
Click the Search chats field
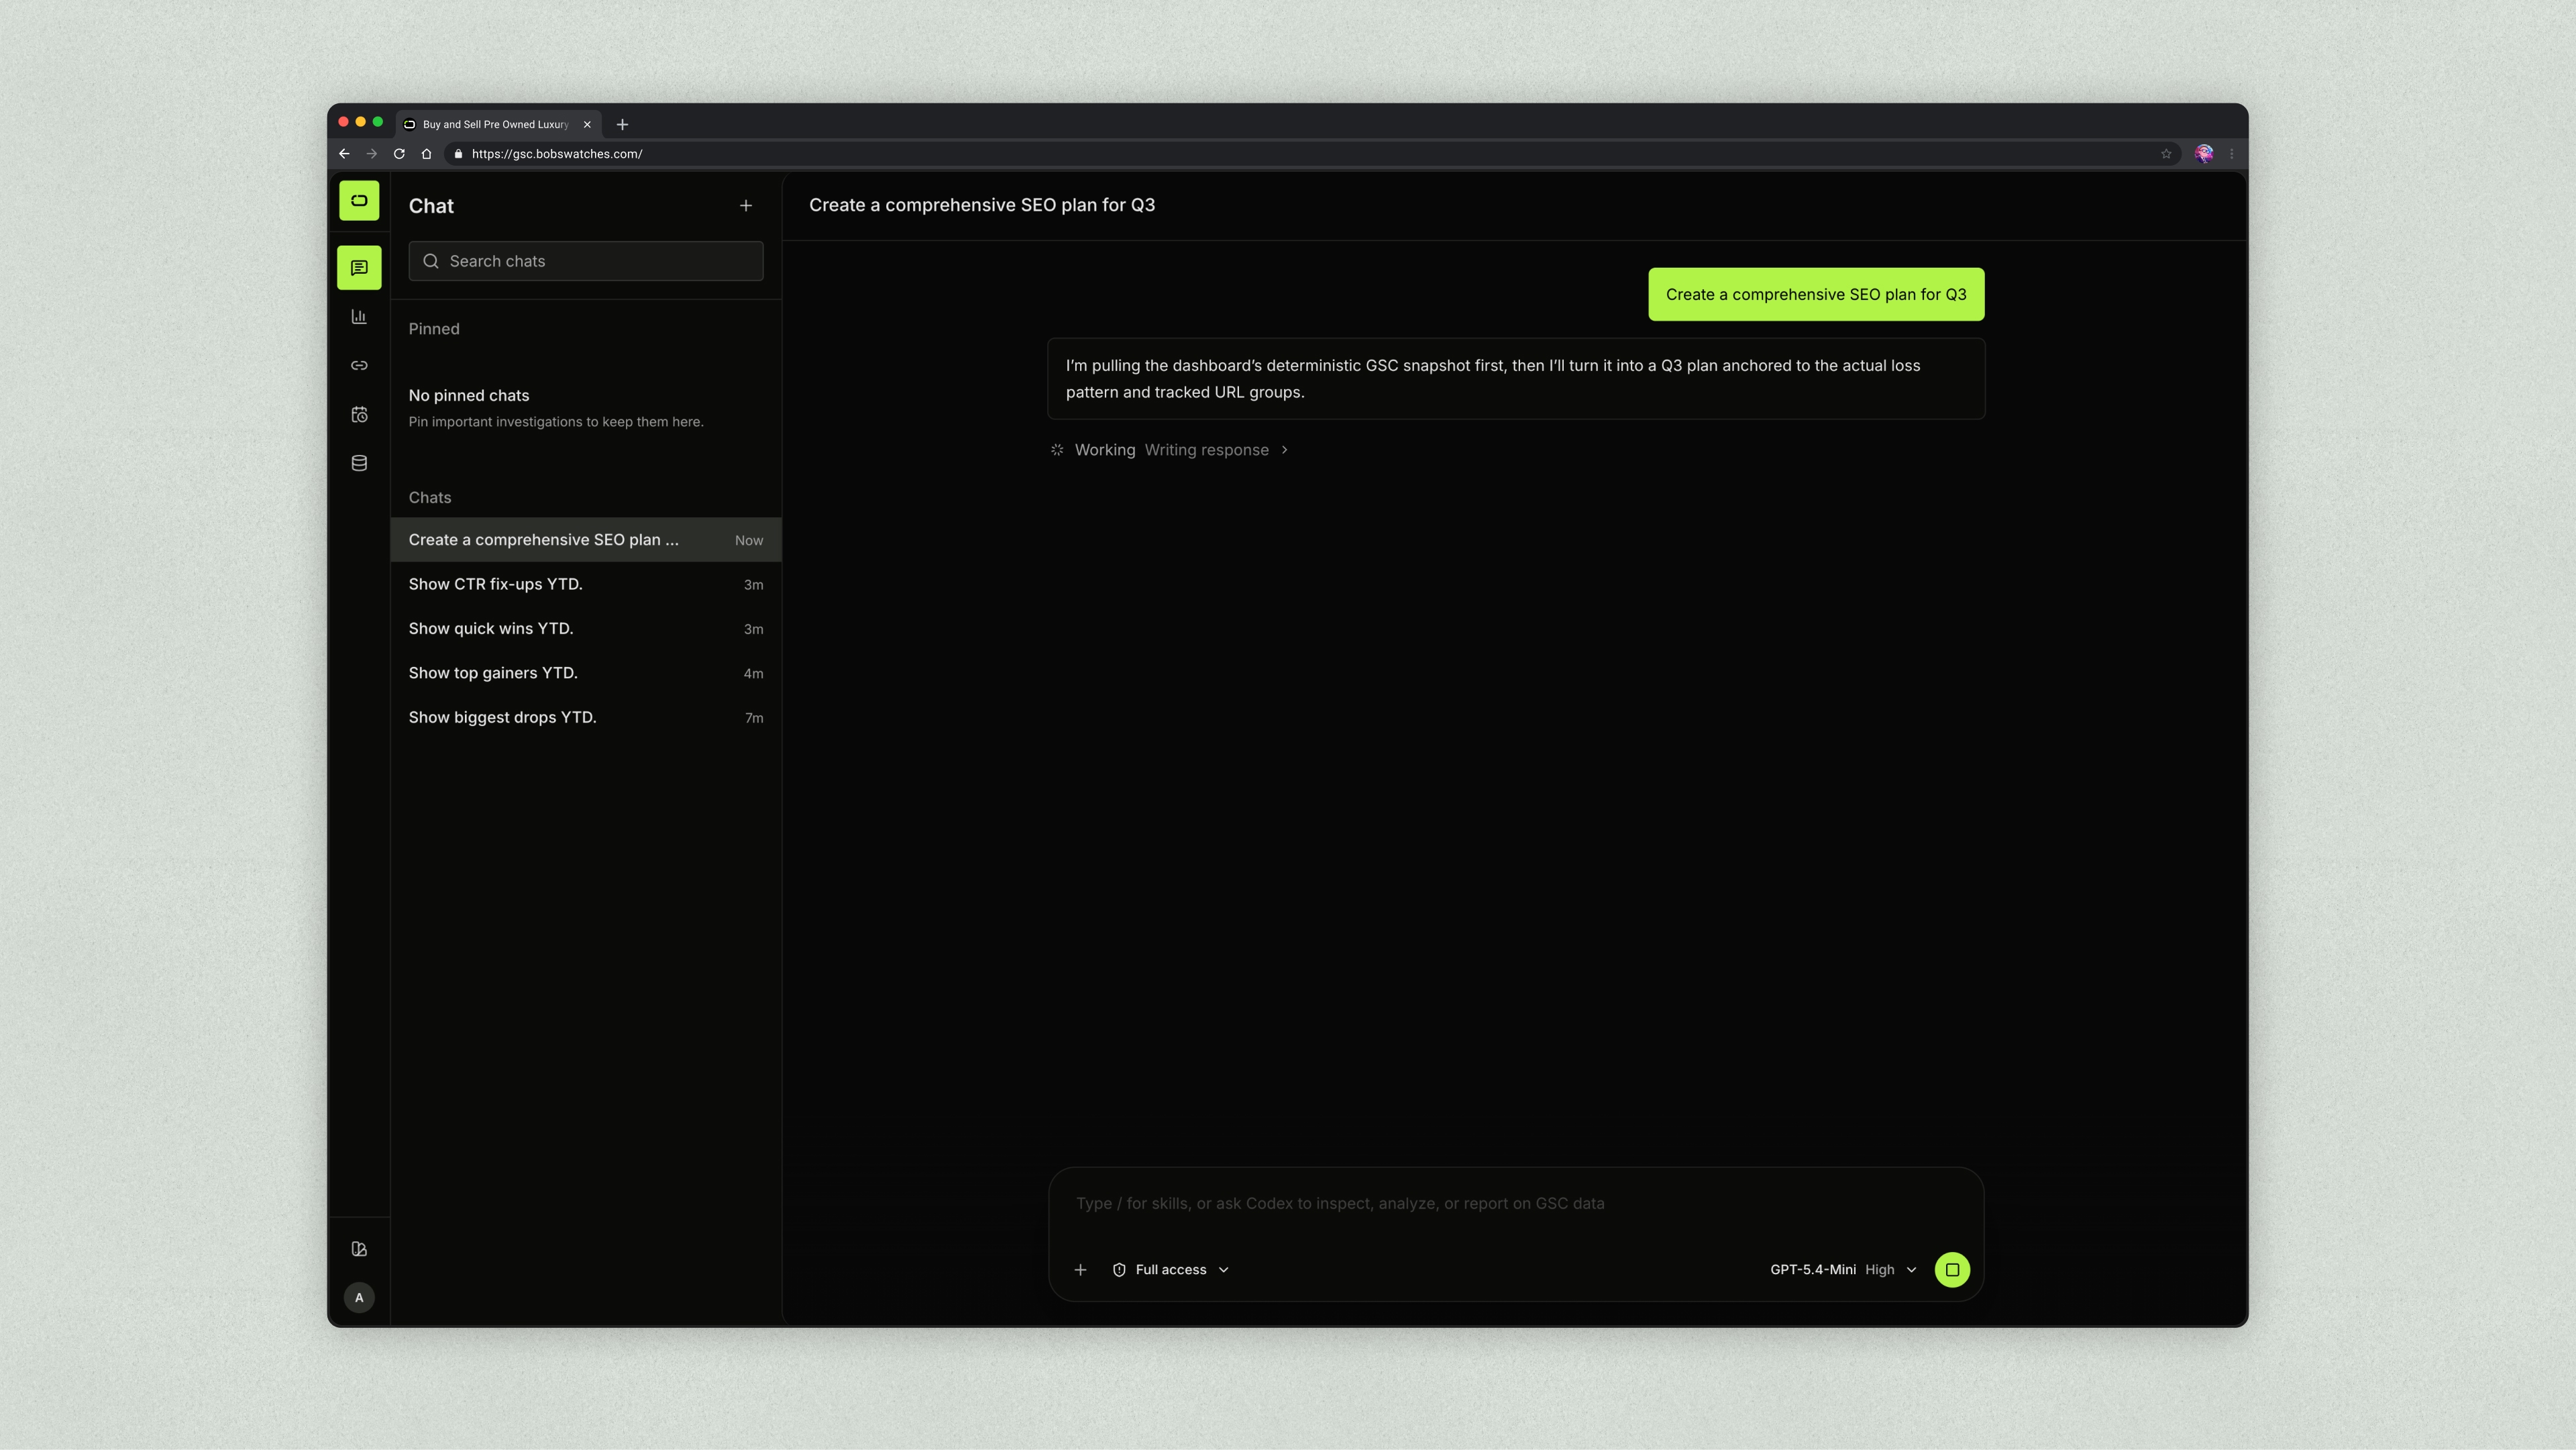pyautogui.click(x=586, y=261)
